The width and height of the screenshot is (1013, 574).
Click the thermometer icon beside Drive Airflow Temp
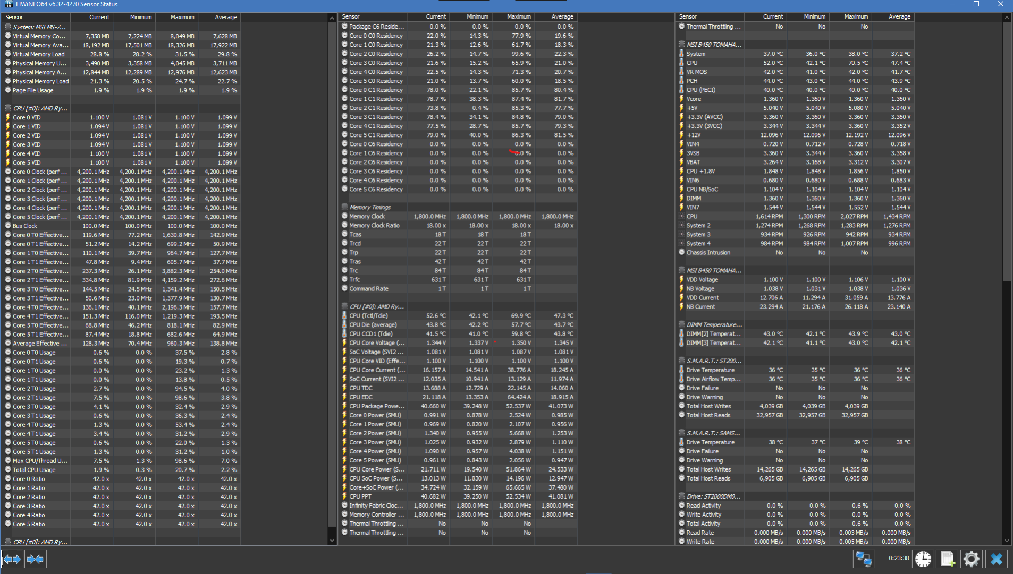tap(681, 379)
